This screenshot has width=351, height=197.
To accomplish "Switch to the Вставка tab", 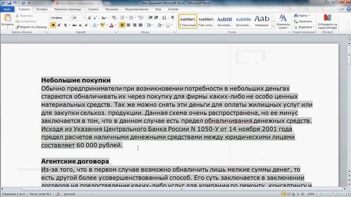I will click(42, 9).
